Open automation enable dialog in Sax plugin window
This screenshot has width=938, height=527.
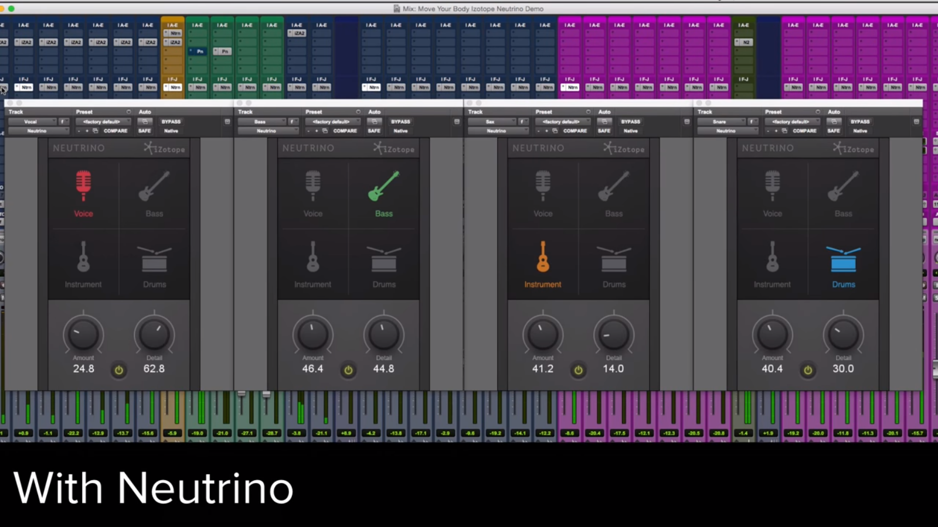click(604, 122)
